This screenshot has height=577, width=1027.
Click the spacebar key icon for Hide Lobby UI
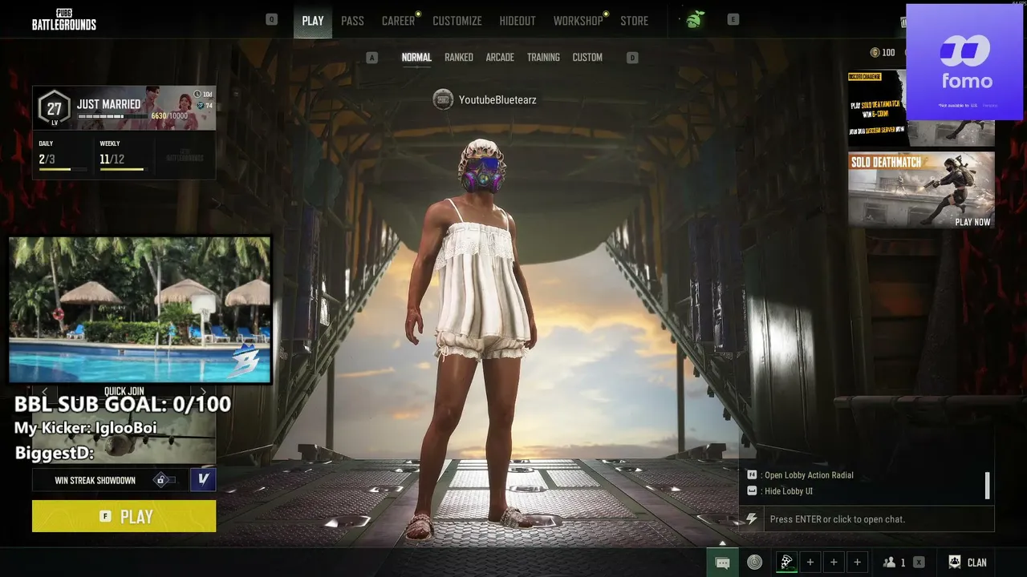click(752, 490)
